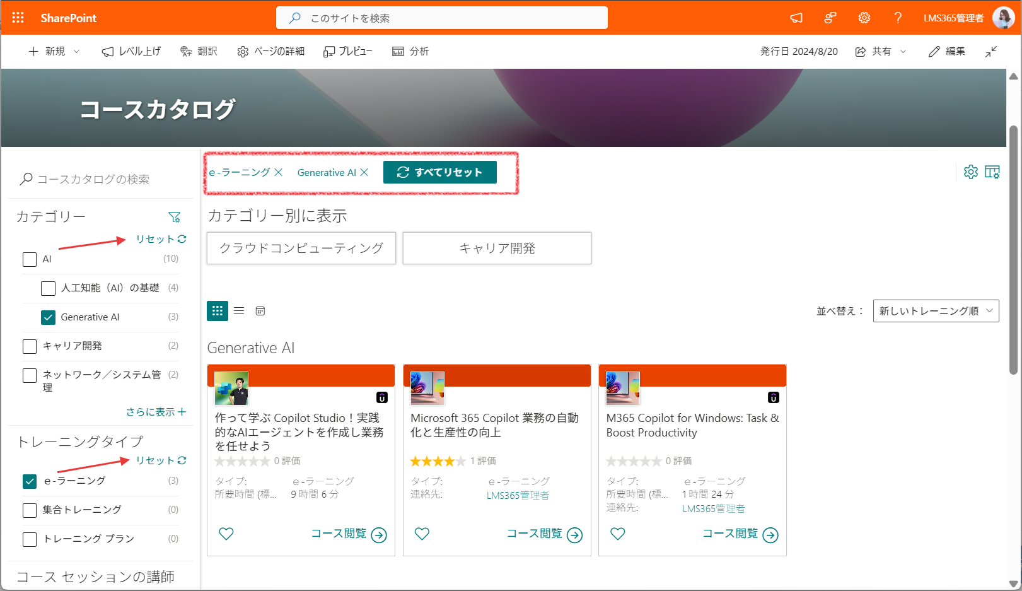Click レベル上げ in the command bar

(x=131, y=52)
